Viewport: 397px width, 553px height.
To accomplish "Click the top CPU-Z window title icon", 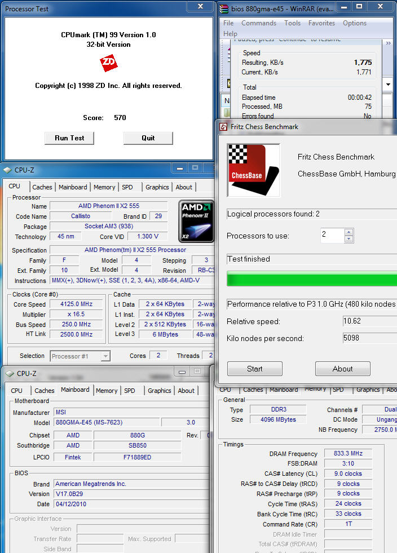I will tap(7, 170).
